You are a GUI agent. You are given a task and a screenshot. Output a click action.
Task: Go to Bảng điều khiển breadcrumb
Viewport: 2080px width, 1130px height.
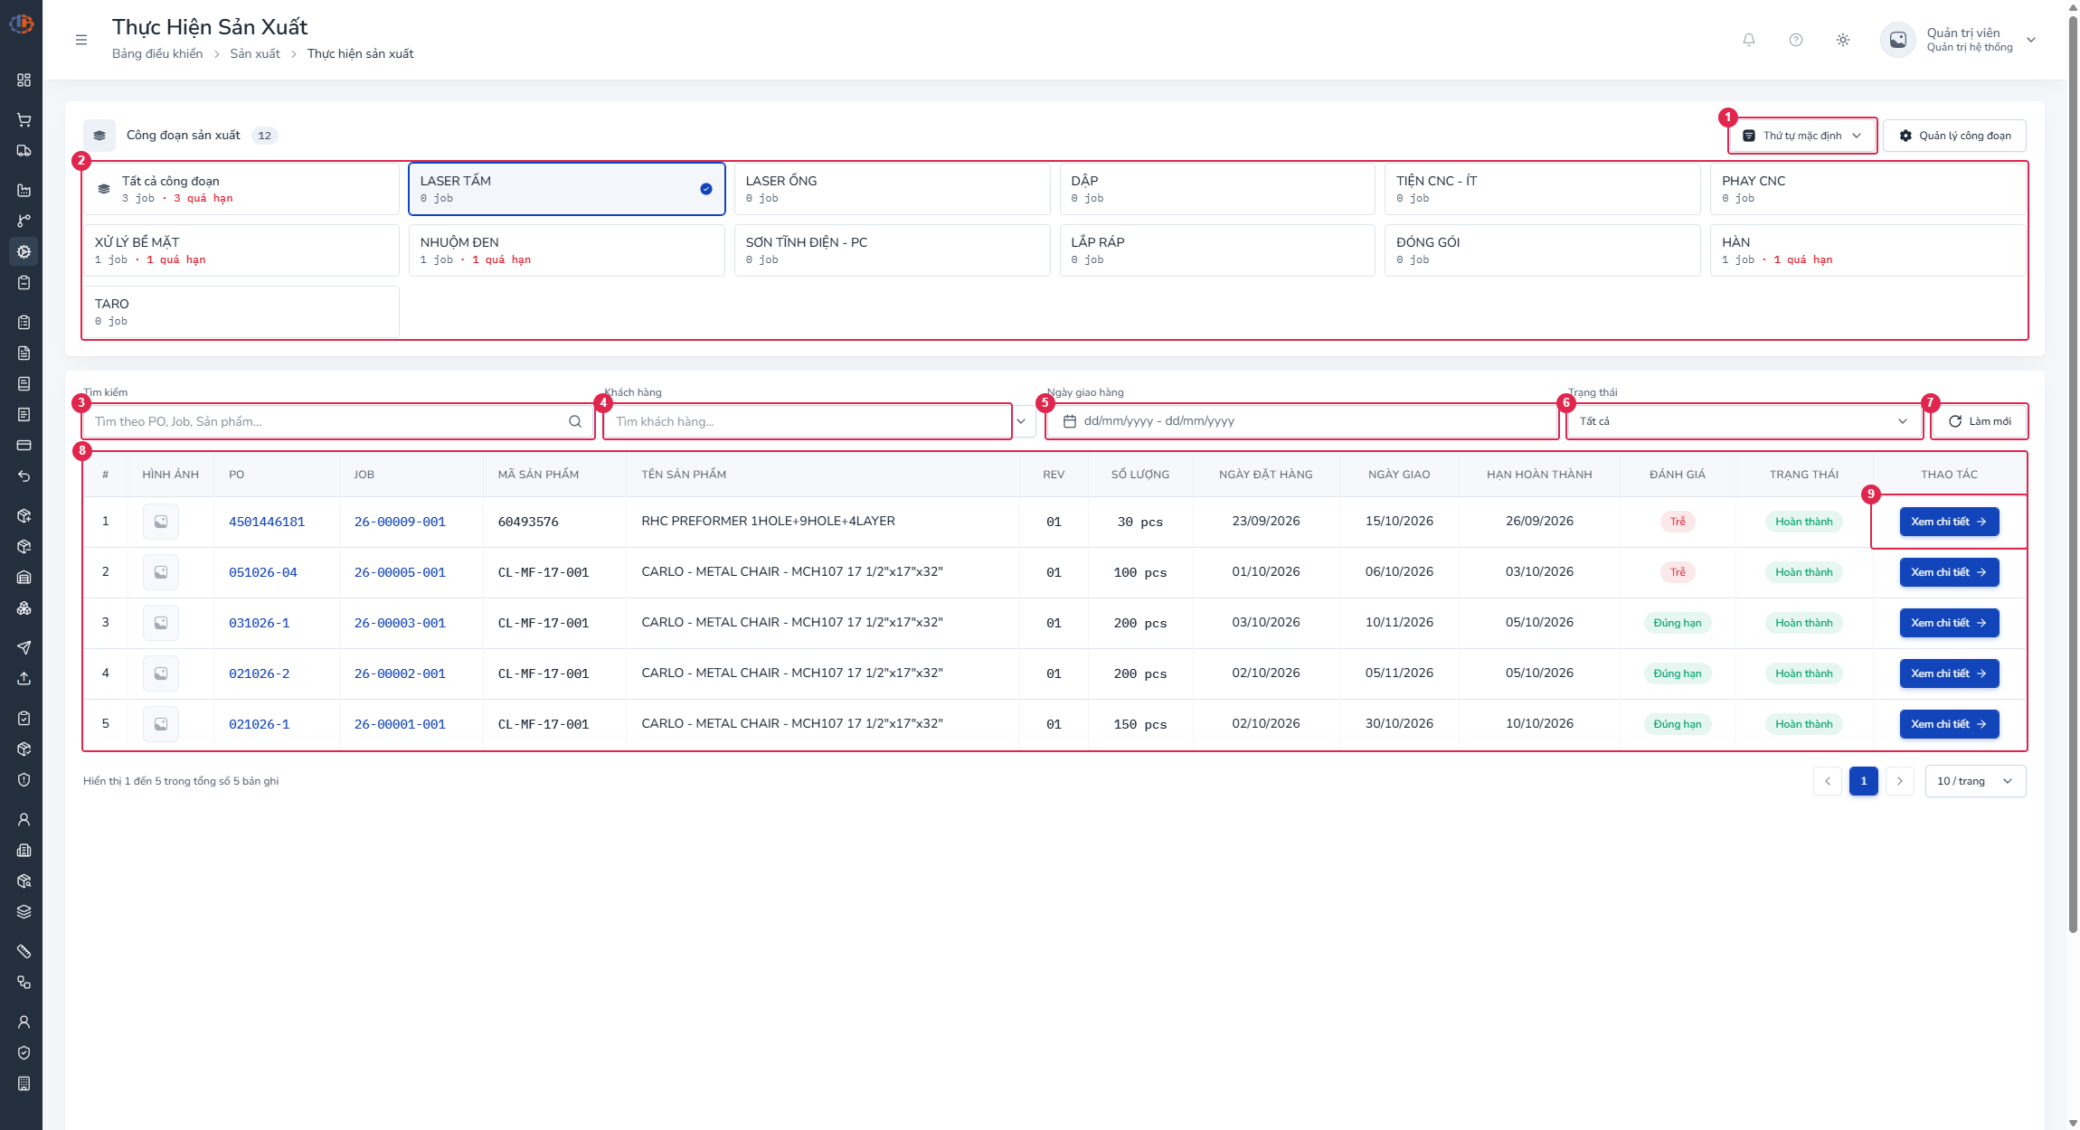click(x=157, y=53)
